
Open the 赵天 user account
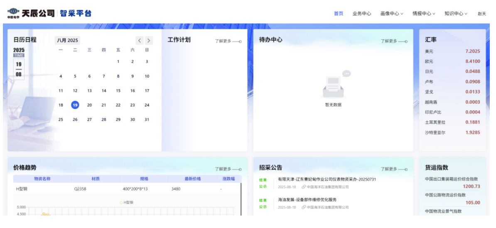[x=481, y=14]
